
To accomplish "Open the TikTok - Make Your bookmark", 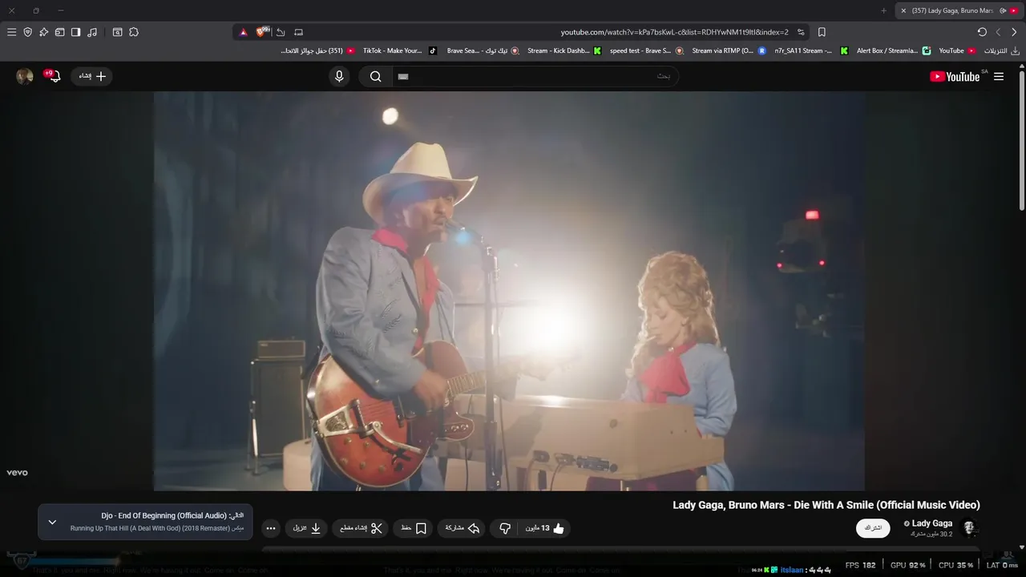I will point(399,50).
